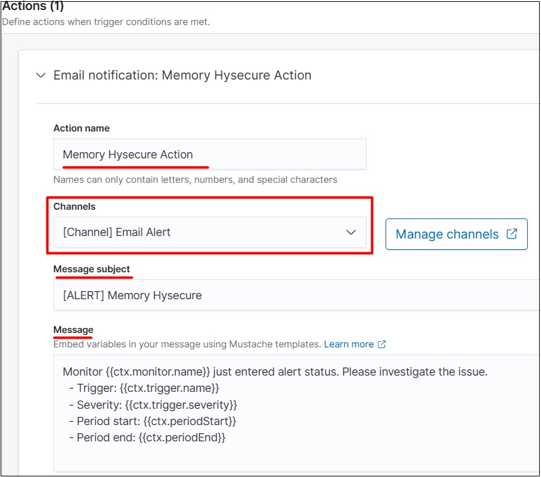Click the Actions (1) heading
Screen dimensions: 541x477
pyautogui.click(x=33, y=7)
